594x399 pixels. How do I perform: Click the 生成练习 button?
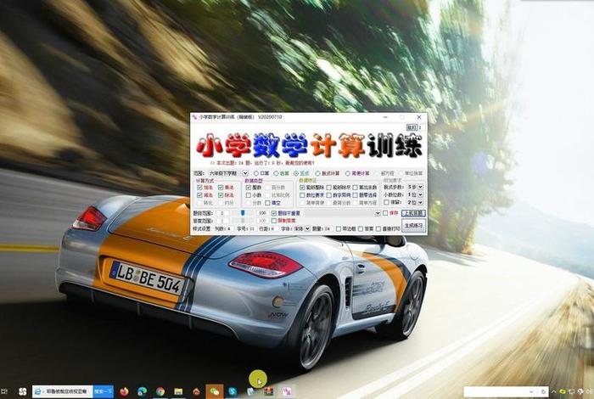(x=413, y=226)
